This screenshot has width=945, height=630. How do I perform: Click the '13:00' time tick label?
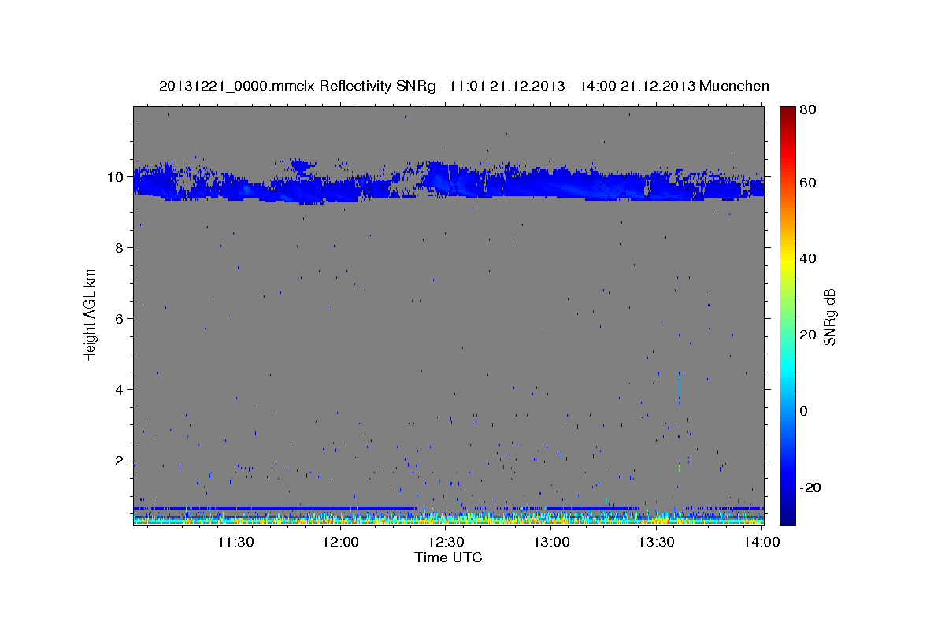551,542
